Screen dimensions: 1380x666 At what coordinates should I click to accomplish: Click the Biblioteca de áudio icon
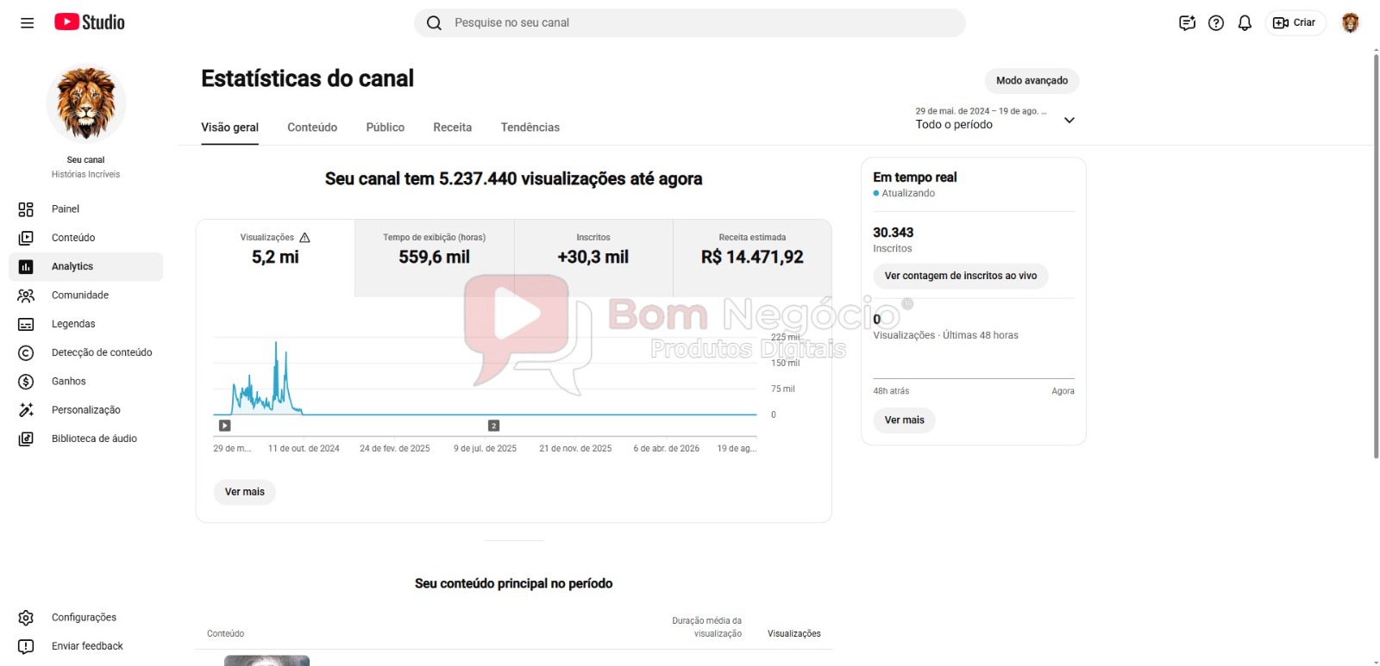click(x=26, y=439)
